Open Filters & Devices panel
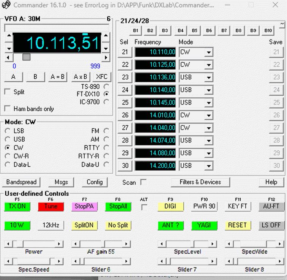Viewport: 287px width, 280px height. (200, 182)
